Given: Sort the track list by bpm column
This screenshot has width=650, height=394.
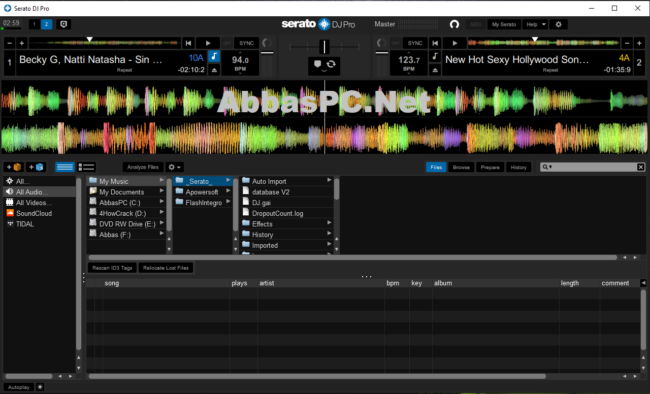Looking at the screenshot, I should [x=396, y=283].
